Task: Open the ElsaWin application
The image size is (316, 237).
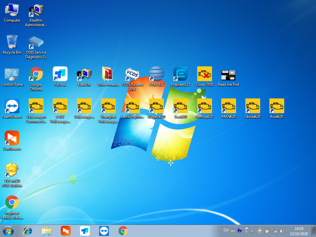Action: pyautogui.click(x=84, y=74)
